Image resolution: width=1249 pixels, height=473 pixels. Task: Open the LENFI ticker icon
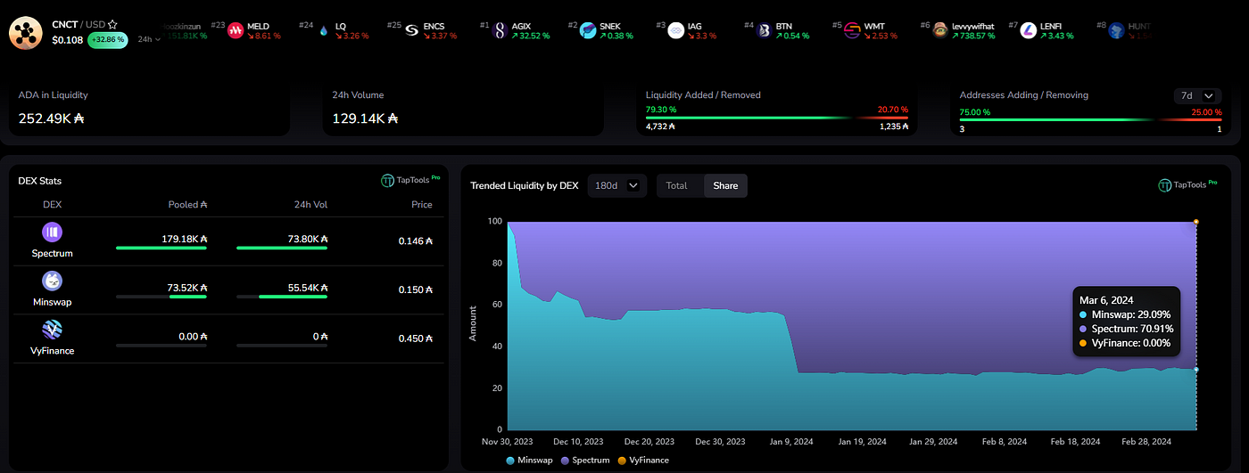[x=1028, y=30]
